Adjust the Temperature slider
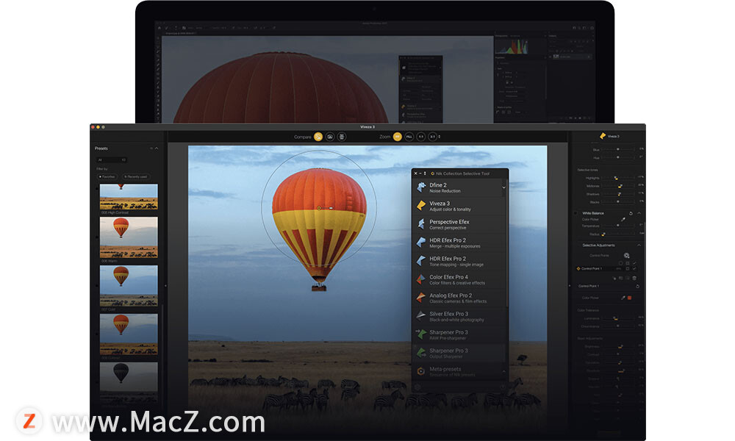Viewport: 735px width, 441px height. 618,226
